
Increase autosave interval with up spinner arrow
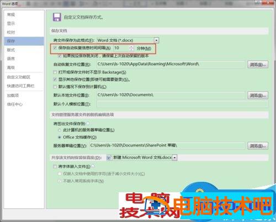coord(131,47)
